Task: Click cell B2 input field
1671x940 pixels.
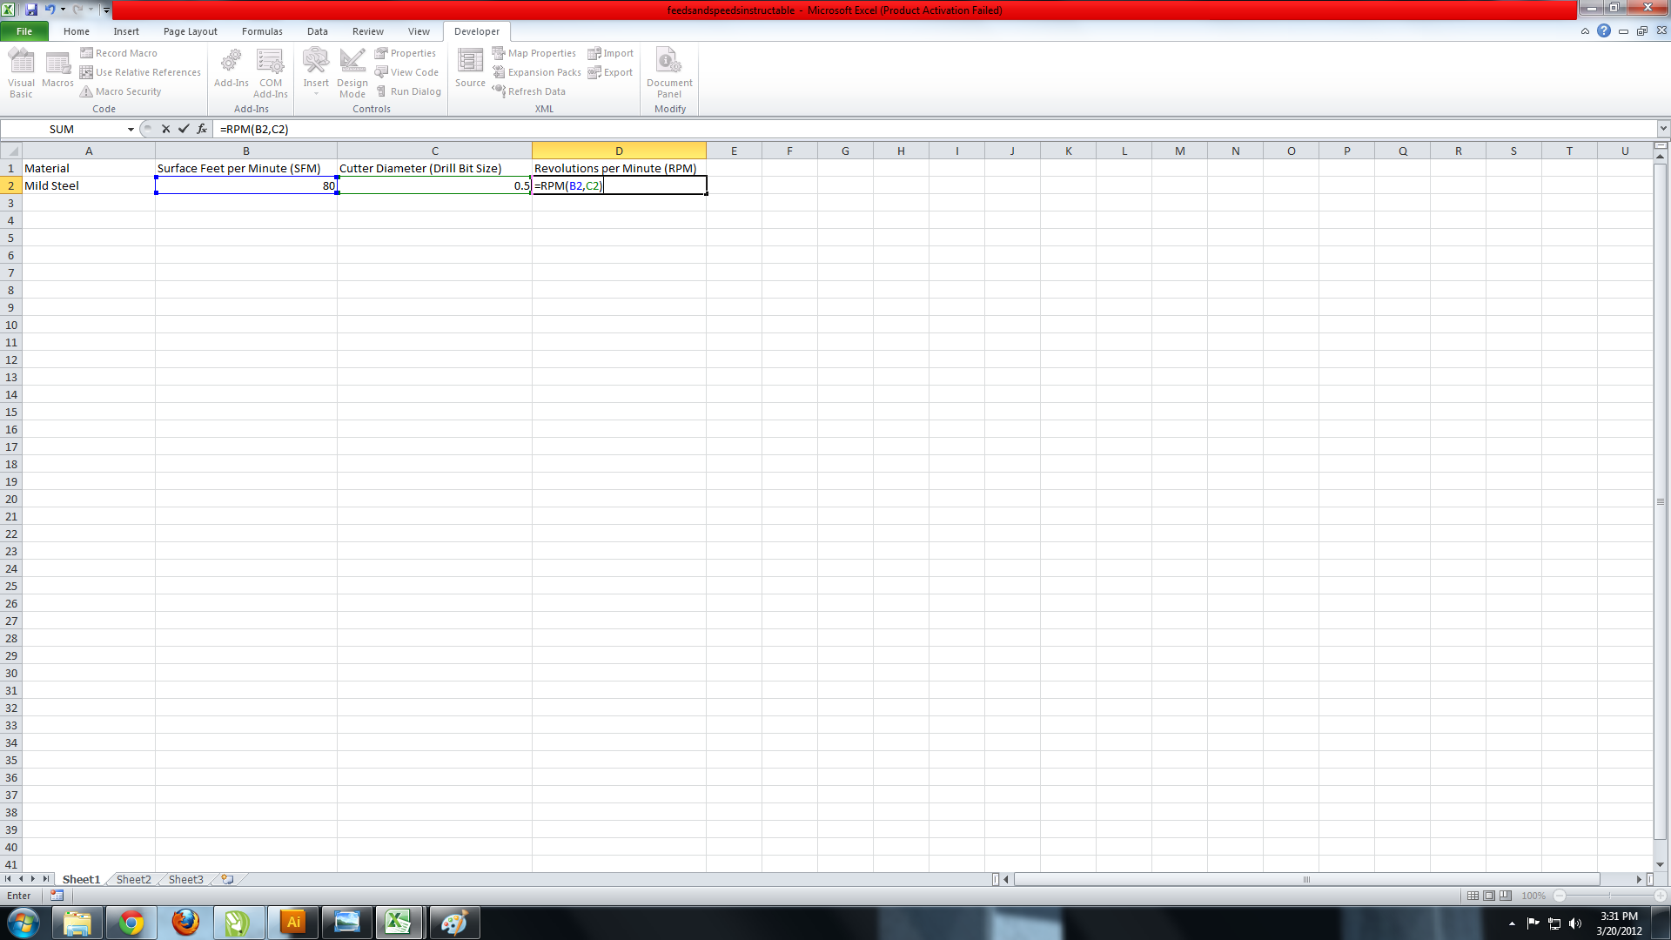Action: [x=245, y=185]
